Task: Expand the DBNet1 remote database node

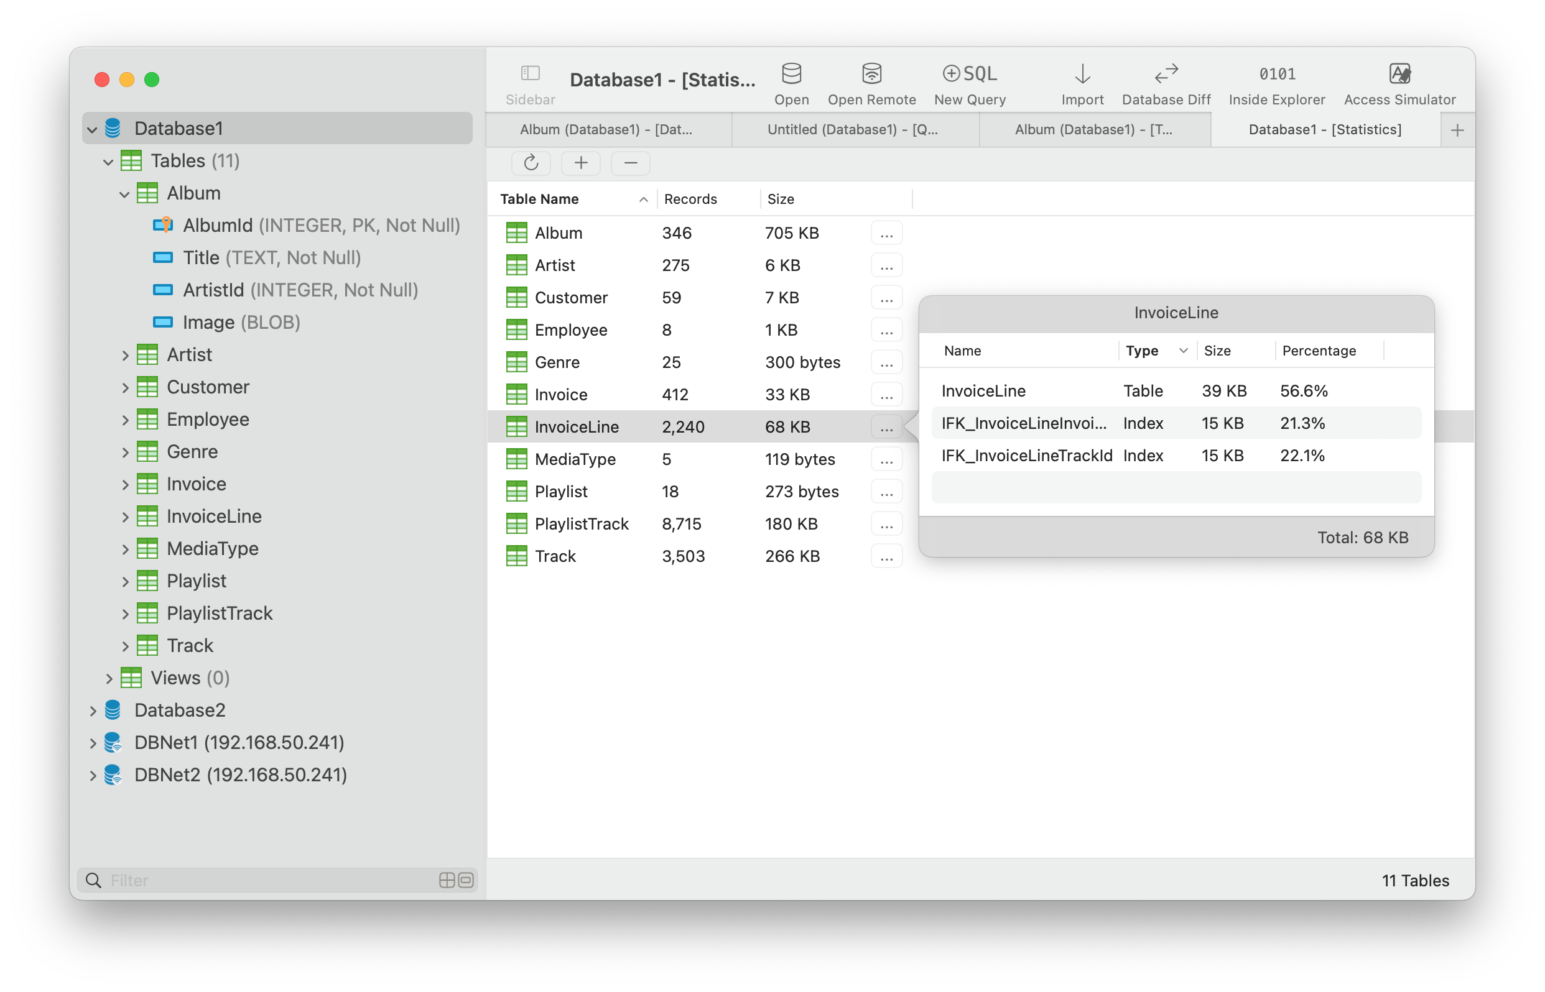Action: coord(93,742)
